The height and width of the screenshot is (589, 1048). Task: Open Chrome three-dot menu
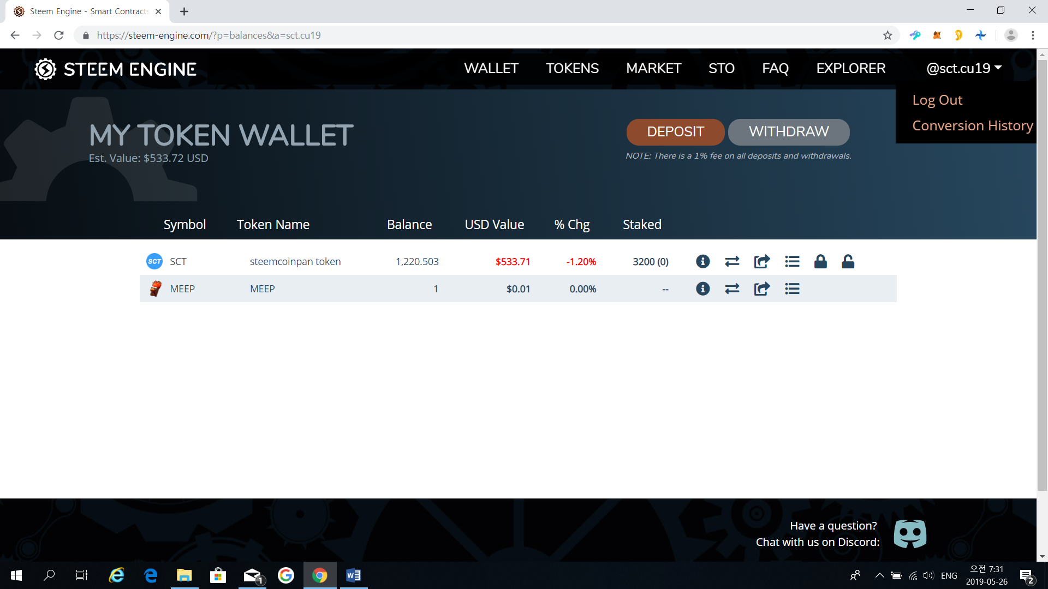coord(1033,35)
